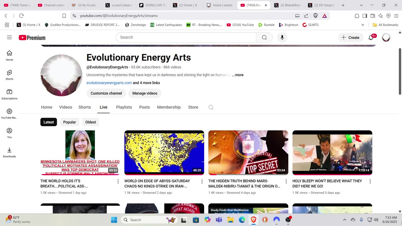The image size is (402, 226).
Task: Open Brave Shields lion icon in address bar
Action: click(316, 16)
